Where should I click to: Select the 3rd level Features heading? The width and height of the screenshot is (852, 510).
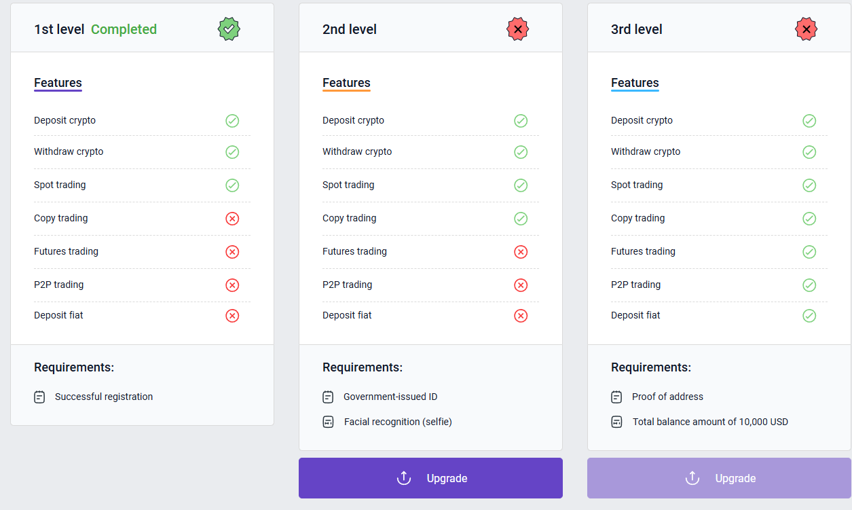point(635,83)
